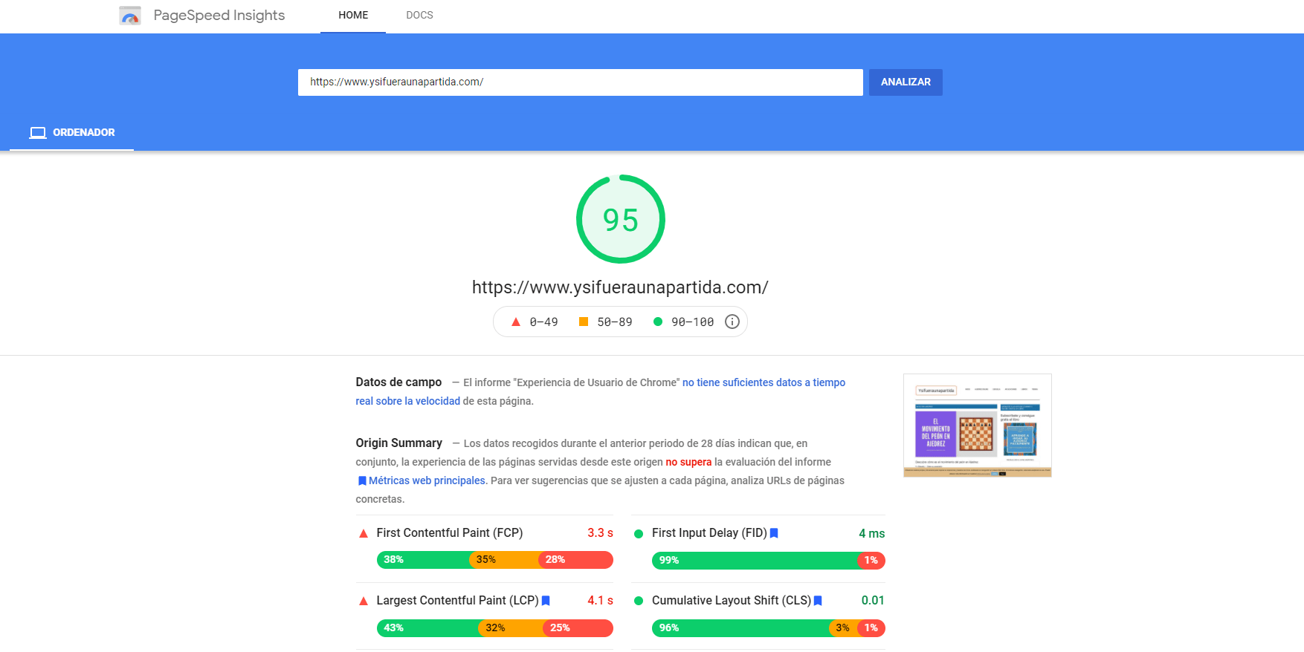Go to the HOME tab

pyautogui.click(x=353, y=16)
